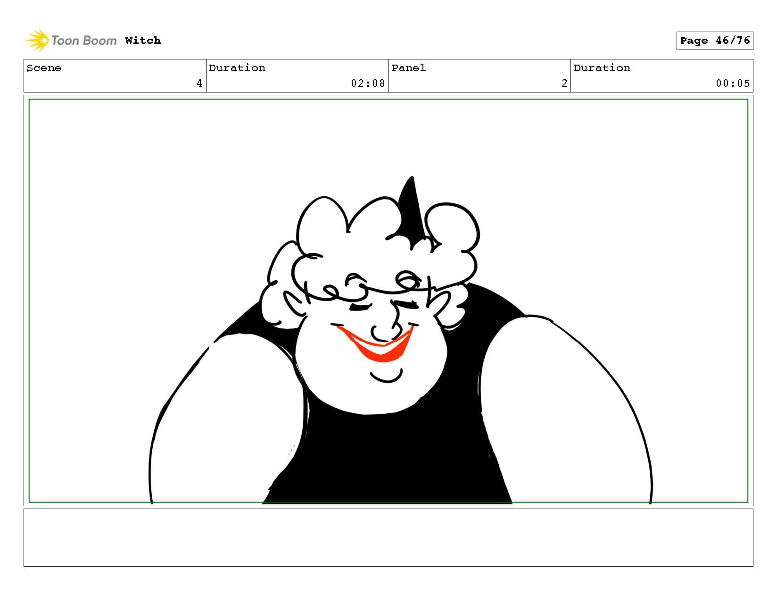The image size is (777, 602).
Task: Click the panel number value '2'
Action: click(x=564, y=84)
